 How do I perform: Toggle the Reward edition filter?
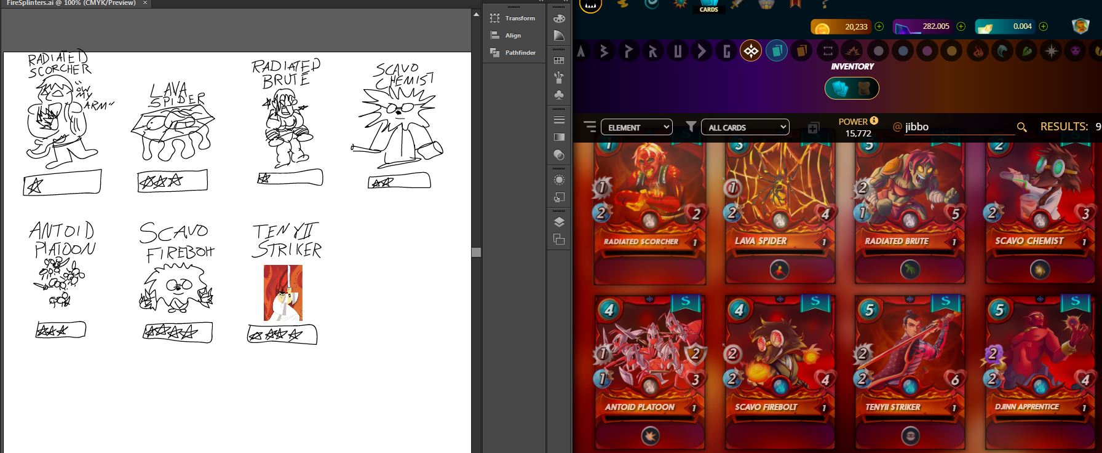(x=652, y=51)
